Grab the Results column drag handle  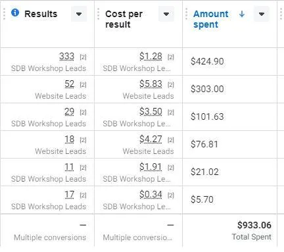4,14
